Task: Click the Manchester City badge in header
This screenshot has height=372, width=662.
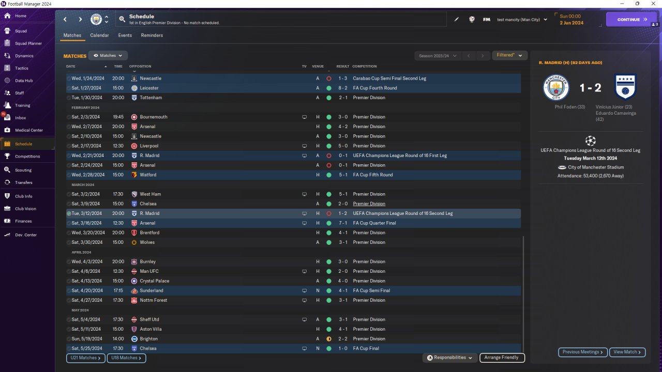Action: pos(96,20)
